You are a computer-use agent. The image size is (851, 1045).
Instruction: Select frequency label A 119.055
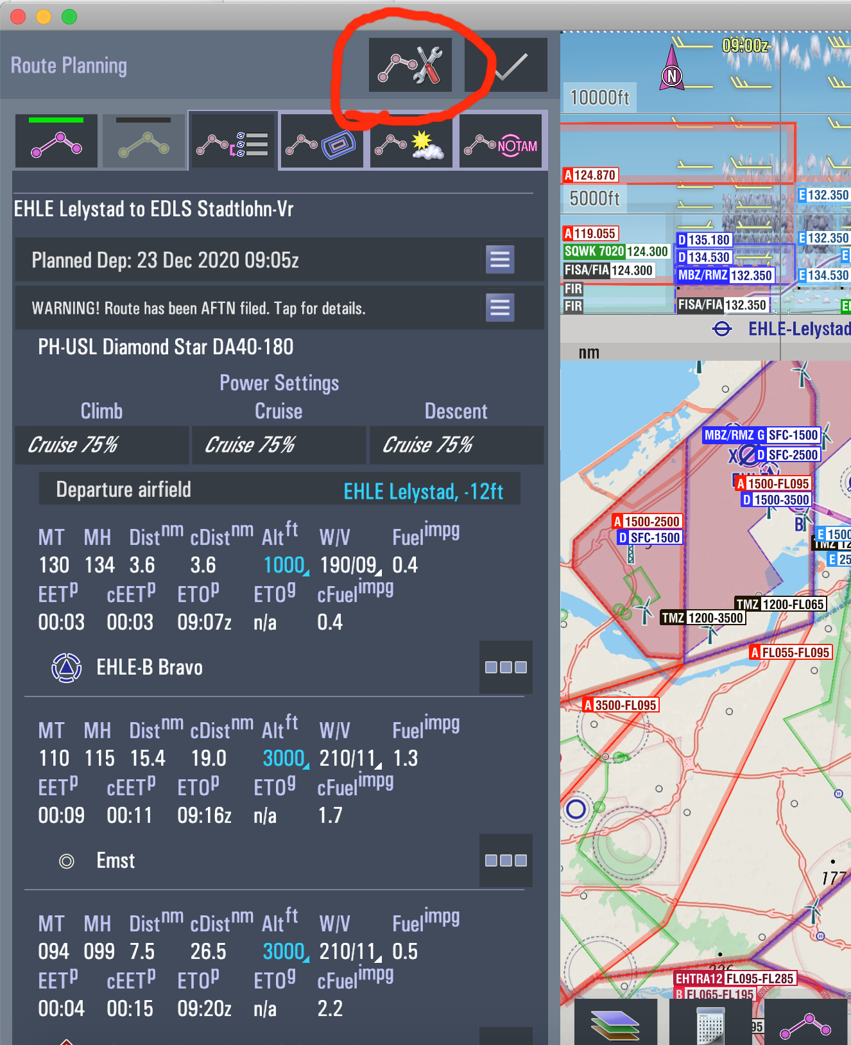pos(590,234)
